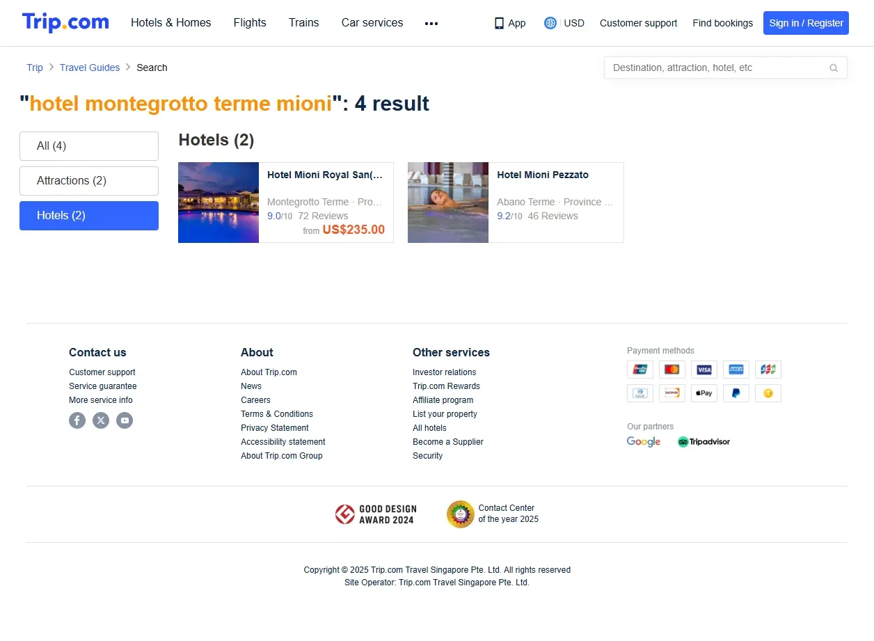Viewport: 874px width, 641px height.
Task: Click the Google partner logo
Action: pos(644,442)
